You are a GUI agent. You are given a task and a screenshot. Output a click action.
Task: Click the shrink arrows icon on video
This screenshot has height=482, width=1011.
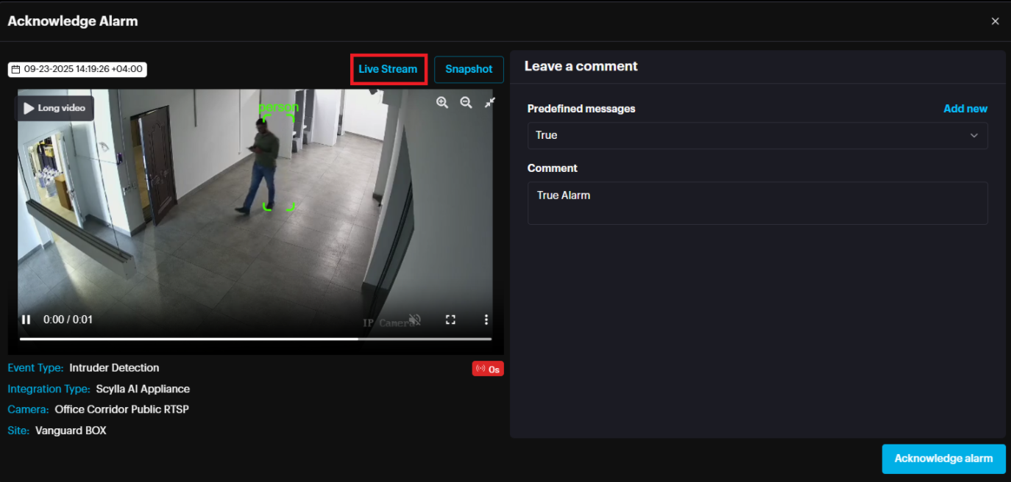tap(489, 103)
